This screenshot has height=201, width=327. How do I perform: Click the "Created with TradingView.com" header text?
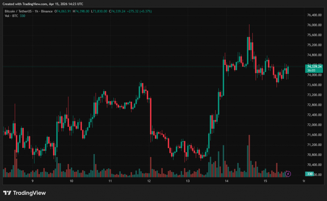coord(44,4)
